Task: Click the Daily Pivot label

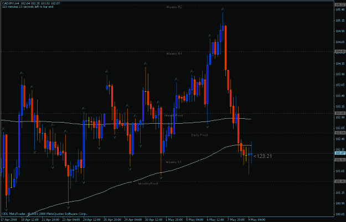Action: (x=199, y=135)
